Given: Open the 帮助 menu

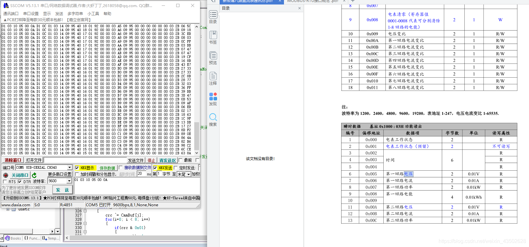Looking at the screenshot, I should [x=107, y=14].
